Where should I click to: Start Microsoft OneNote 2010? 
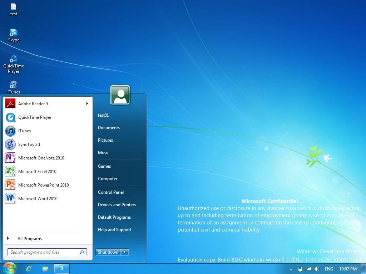41,158
